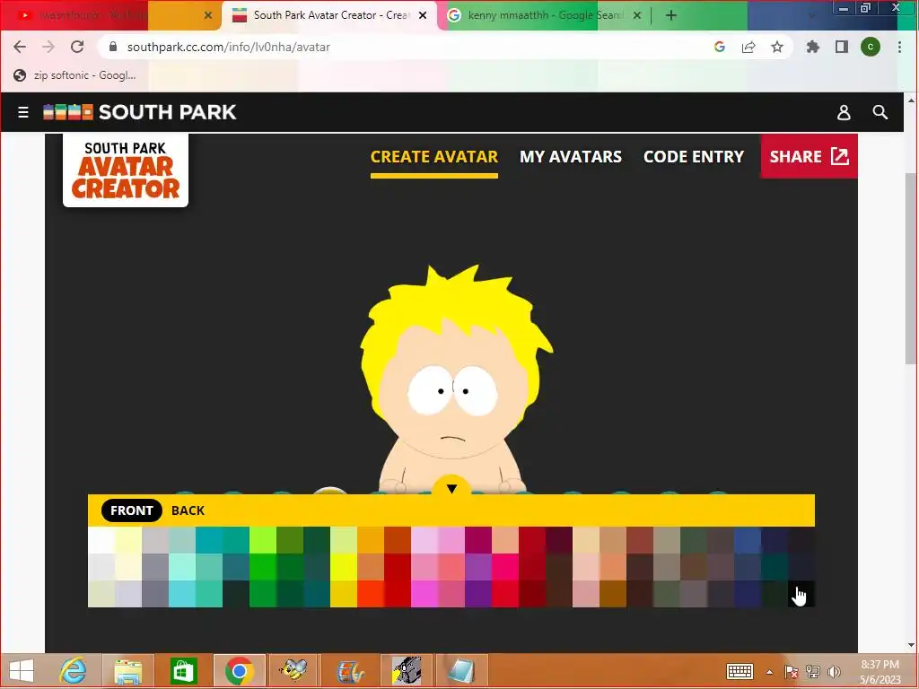Open Windows Store from the taskbar
The width and height of the screenshot is (919, 689).
tap(183, 671)
